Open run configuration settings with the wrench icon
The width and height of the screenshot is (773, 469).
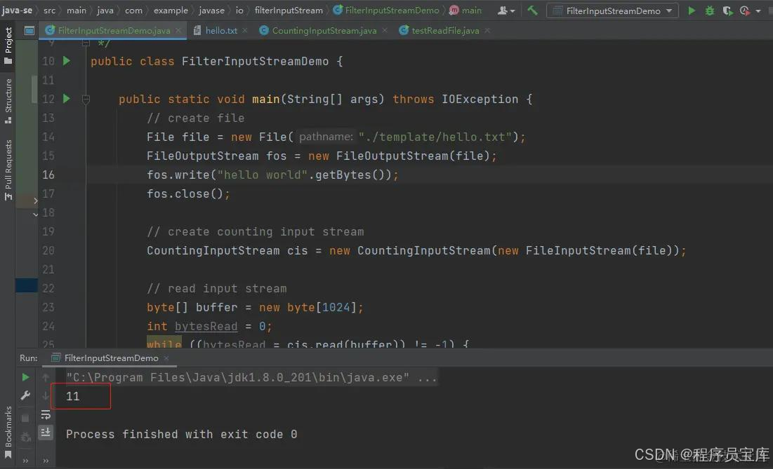[x=25, y=395]
